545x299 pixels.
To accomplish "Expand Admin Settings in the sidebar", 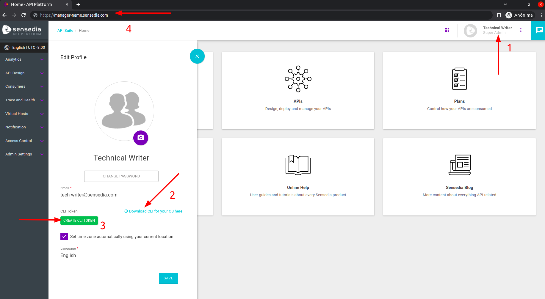I will 24,154.
